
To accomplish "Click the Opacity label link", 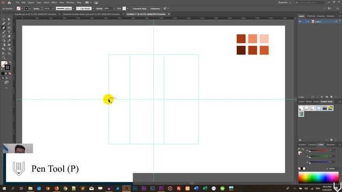I will (x=99, y=9).
